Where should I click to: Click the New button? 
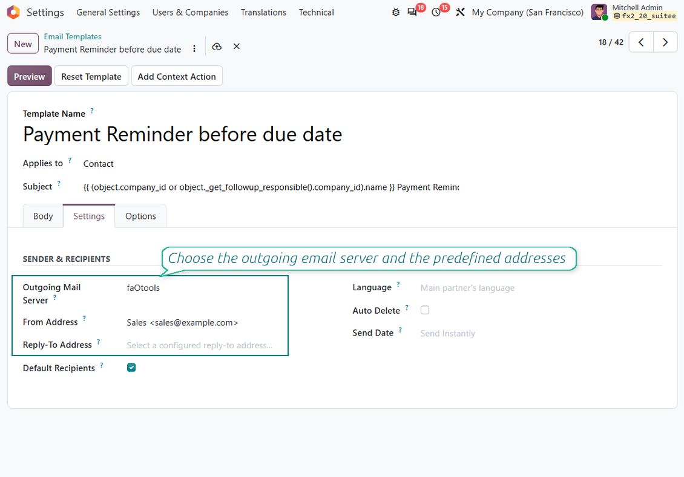[23, 44]
